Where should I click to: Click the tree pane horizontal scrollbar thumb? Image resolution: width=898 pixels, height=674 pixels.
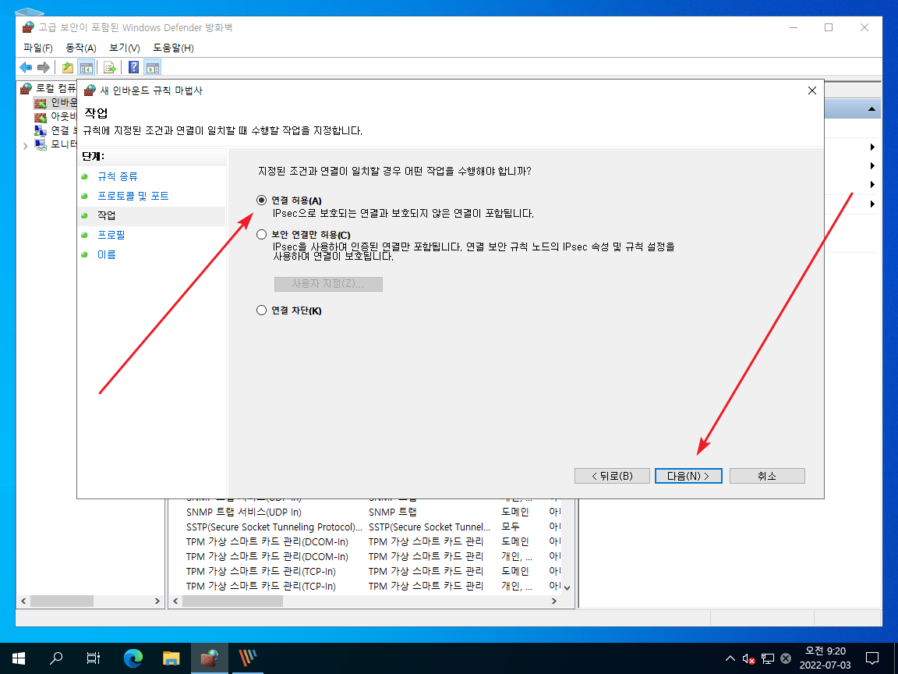pyautogui.click(x=62, y=601)
